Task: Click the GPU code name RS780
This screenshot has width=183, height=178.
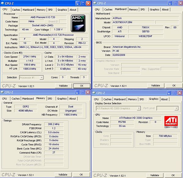Action: (122, 122)
